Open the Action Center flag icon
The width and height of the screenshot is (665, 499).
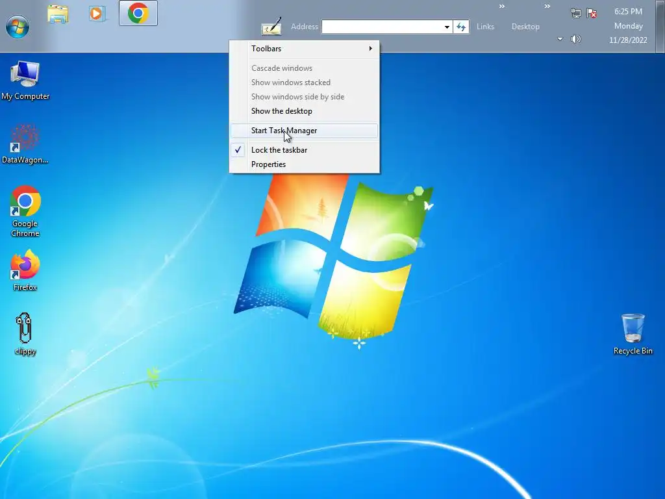coord(592,13)
